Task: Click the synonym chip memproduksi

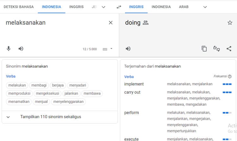Action: pyautogui.click(x=19, y=93)
